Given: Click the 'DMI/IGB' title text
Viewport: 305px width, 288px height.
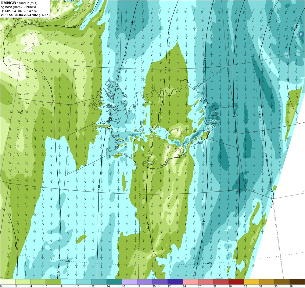Looking at the screenshot, I should 8,3.
